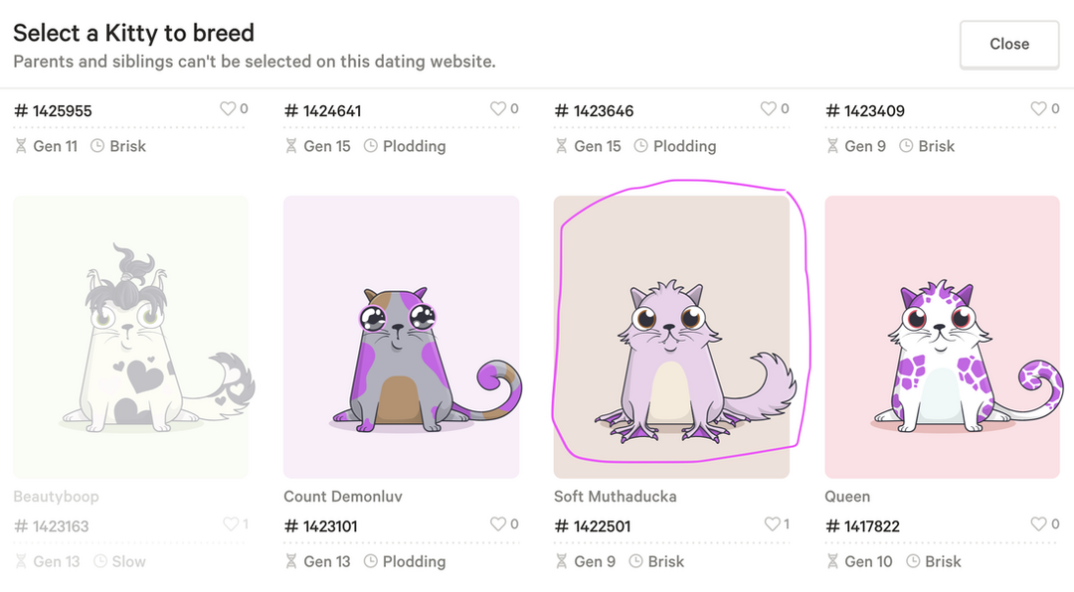Choose the Soft Muthaducka kitty picture

click(x=671, y=337)
